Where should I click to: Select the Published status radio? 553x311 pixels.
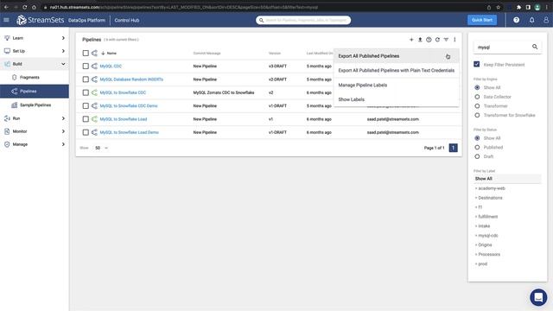[x=477, y=147]
